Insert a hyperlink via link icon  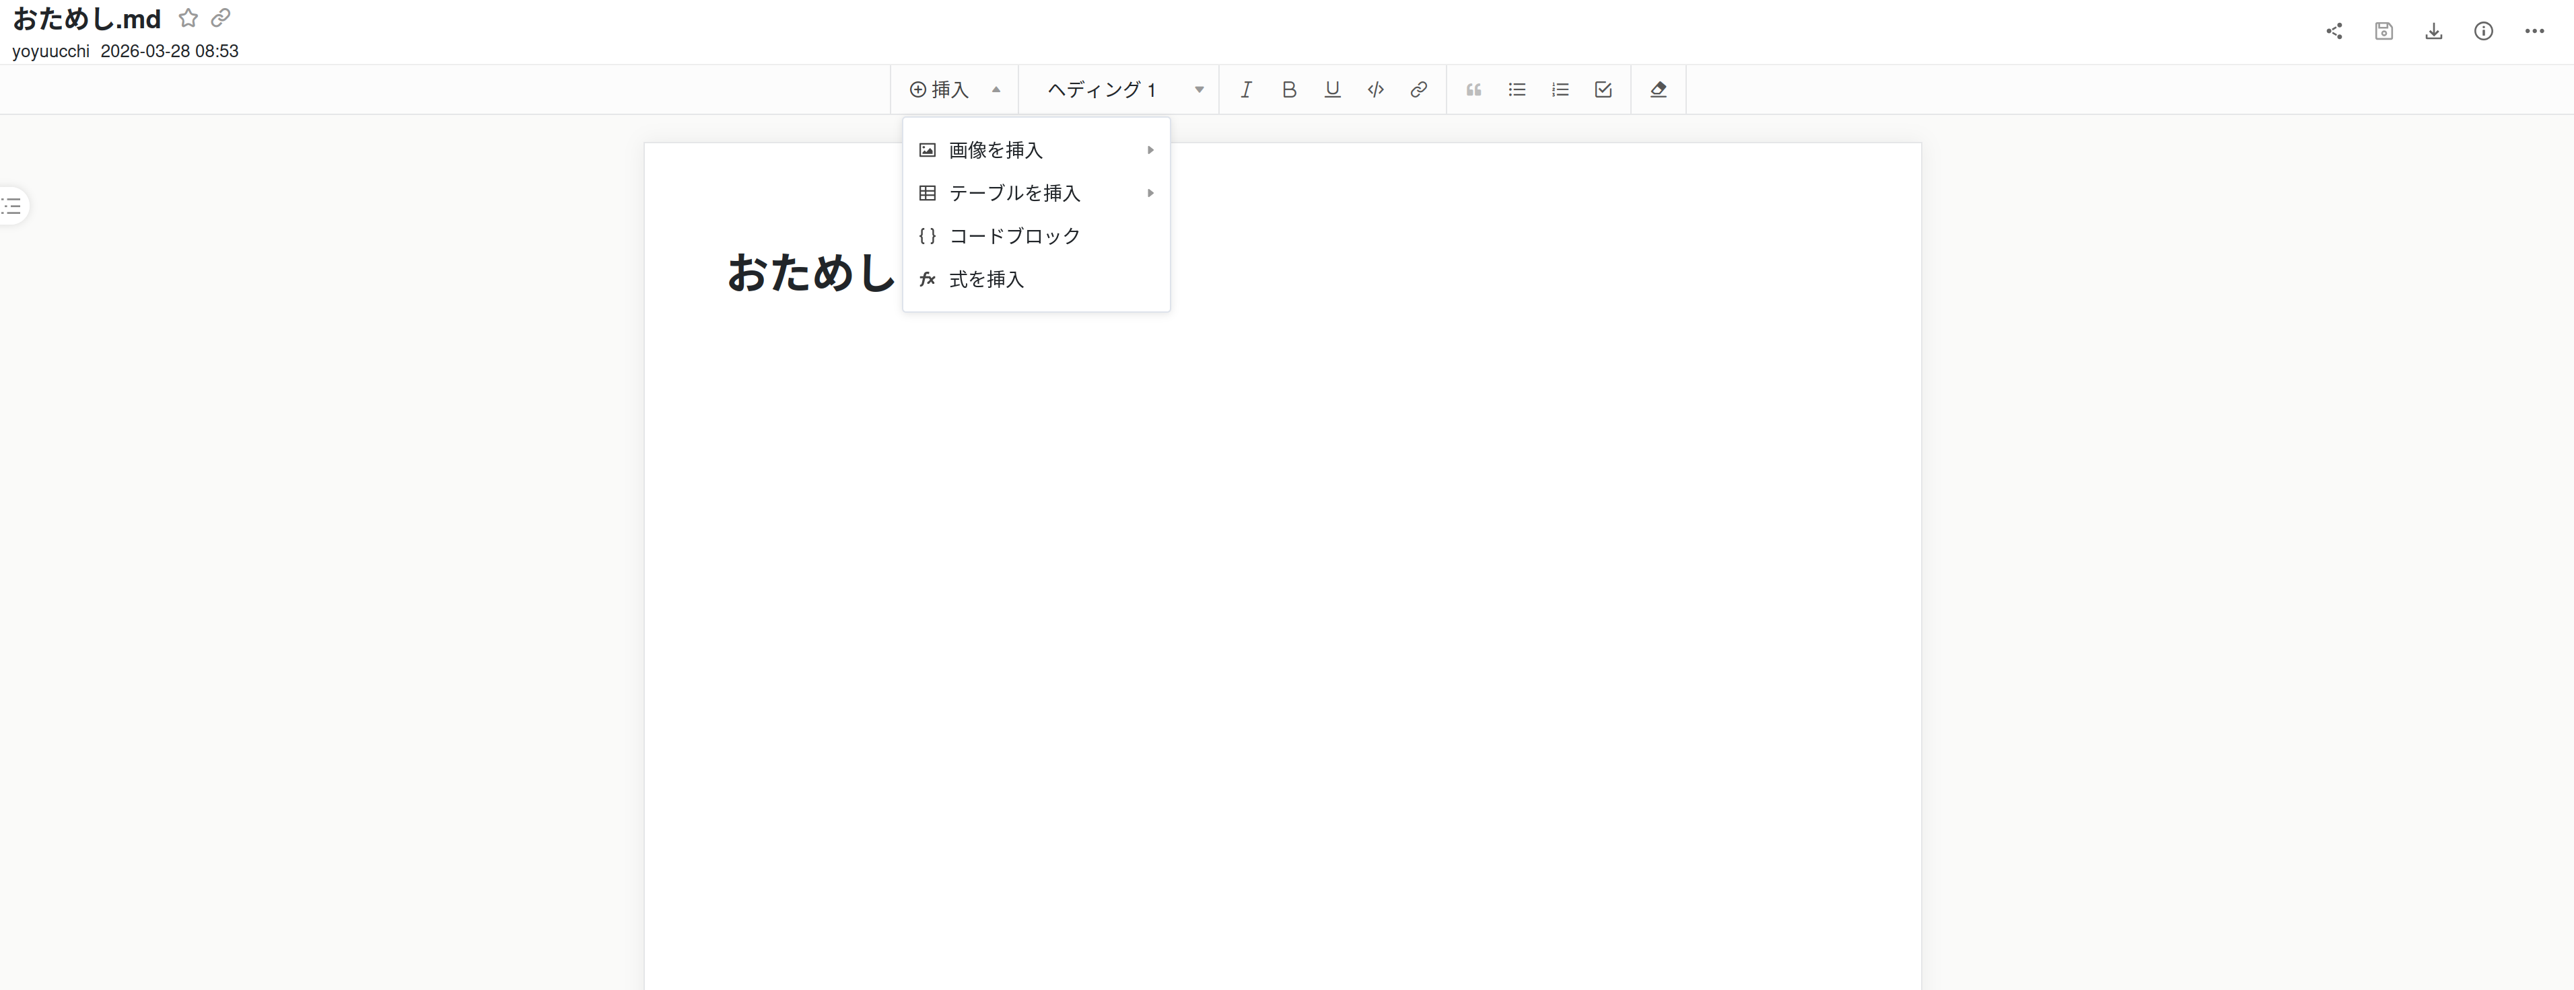(x=1419, y=90)
